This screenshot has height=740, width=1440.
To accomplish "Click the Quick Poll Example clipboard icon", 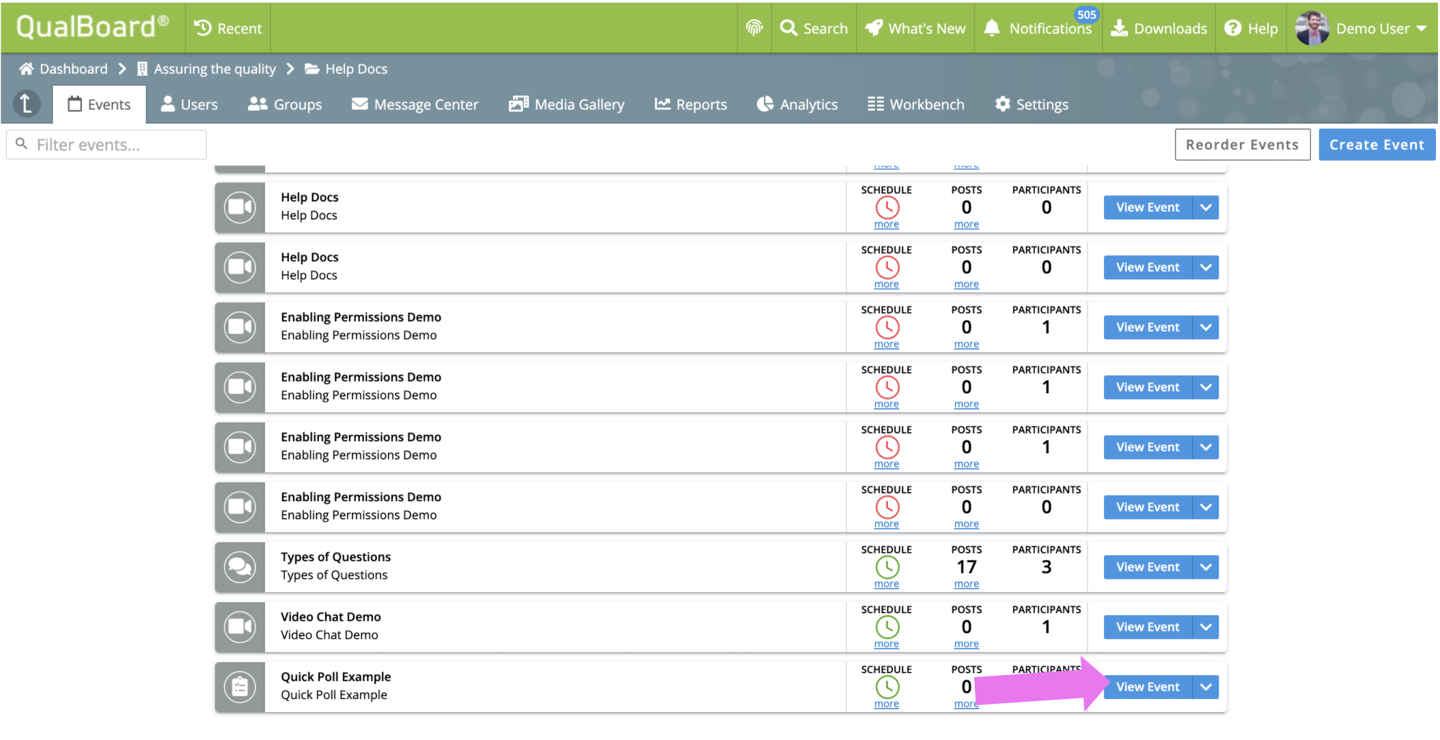I will point(240,687).
